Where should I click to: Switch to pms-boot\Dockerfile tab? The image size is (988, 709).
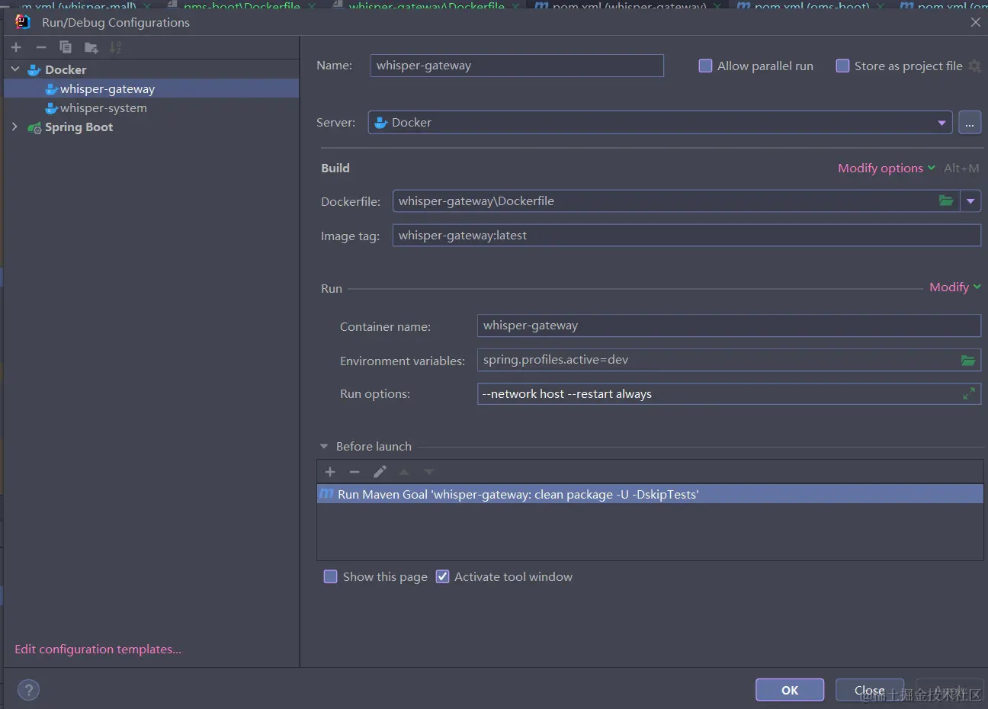click(x=242, y=5)
